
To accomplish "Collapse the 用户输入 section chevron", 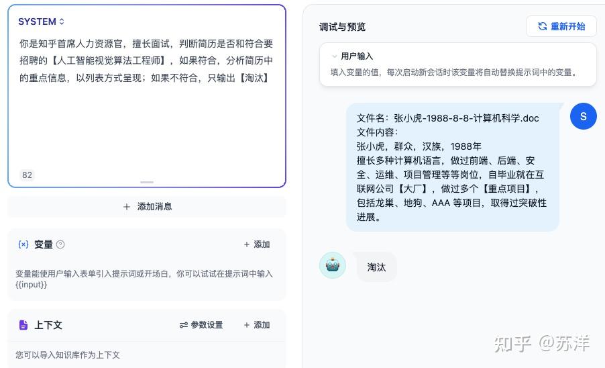I will pos(334,56).
